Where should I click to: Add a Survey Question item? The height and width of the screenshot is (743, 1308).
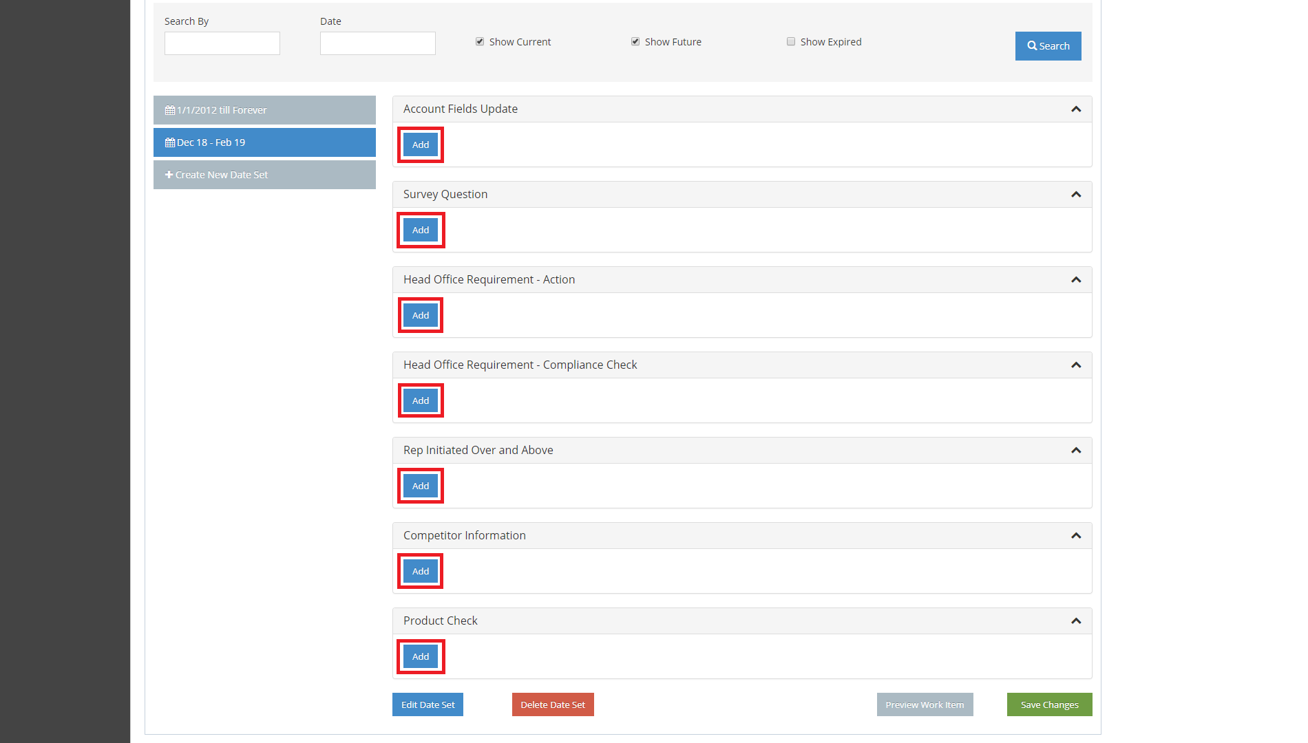pos(421,230)
